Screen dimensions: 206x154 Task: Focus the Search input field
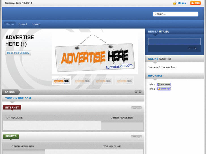coord(175,14)
